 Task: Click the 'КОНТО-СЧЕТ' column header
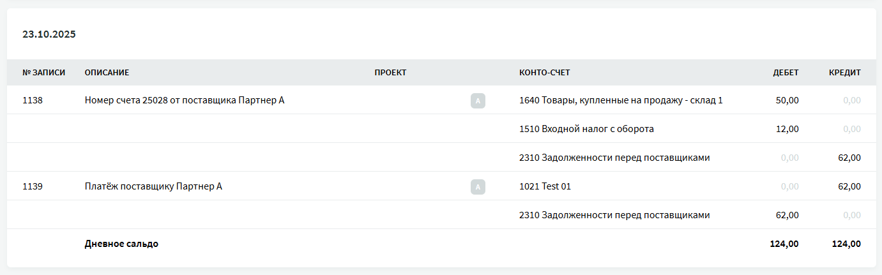(x=544, y=73)
